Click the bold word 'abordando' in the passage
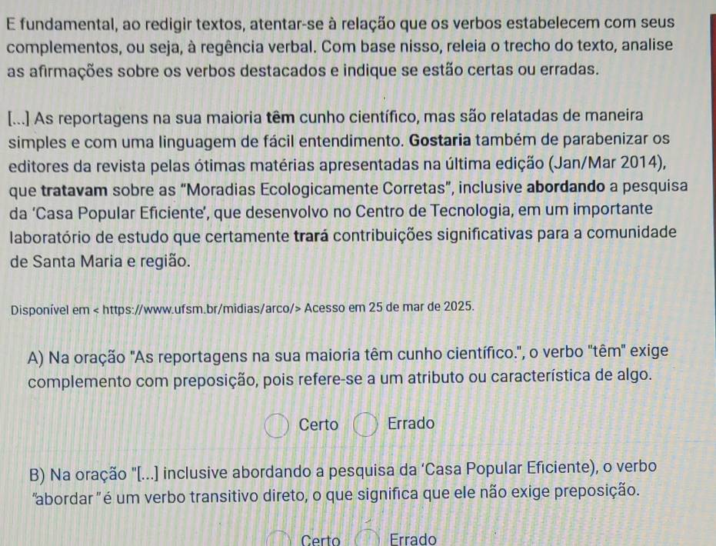The image size is (716, 546). [x=566, y=187]
